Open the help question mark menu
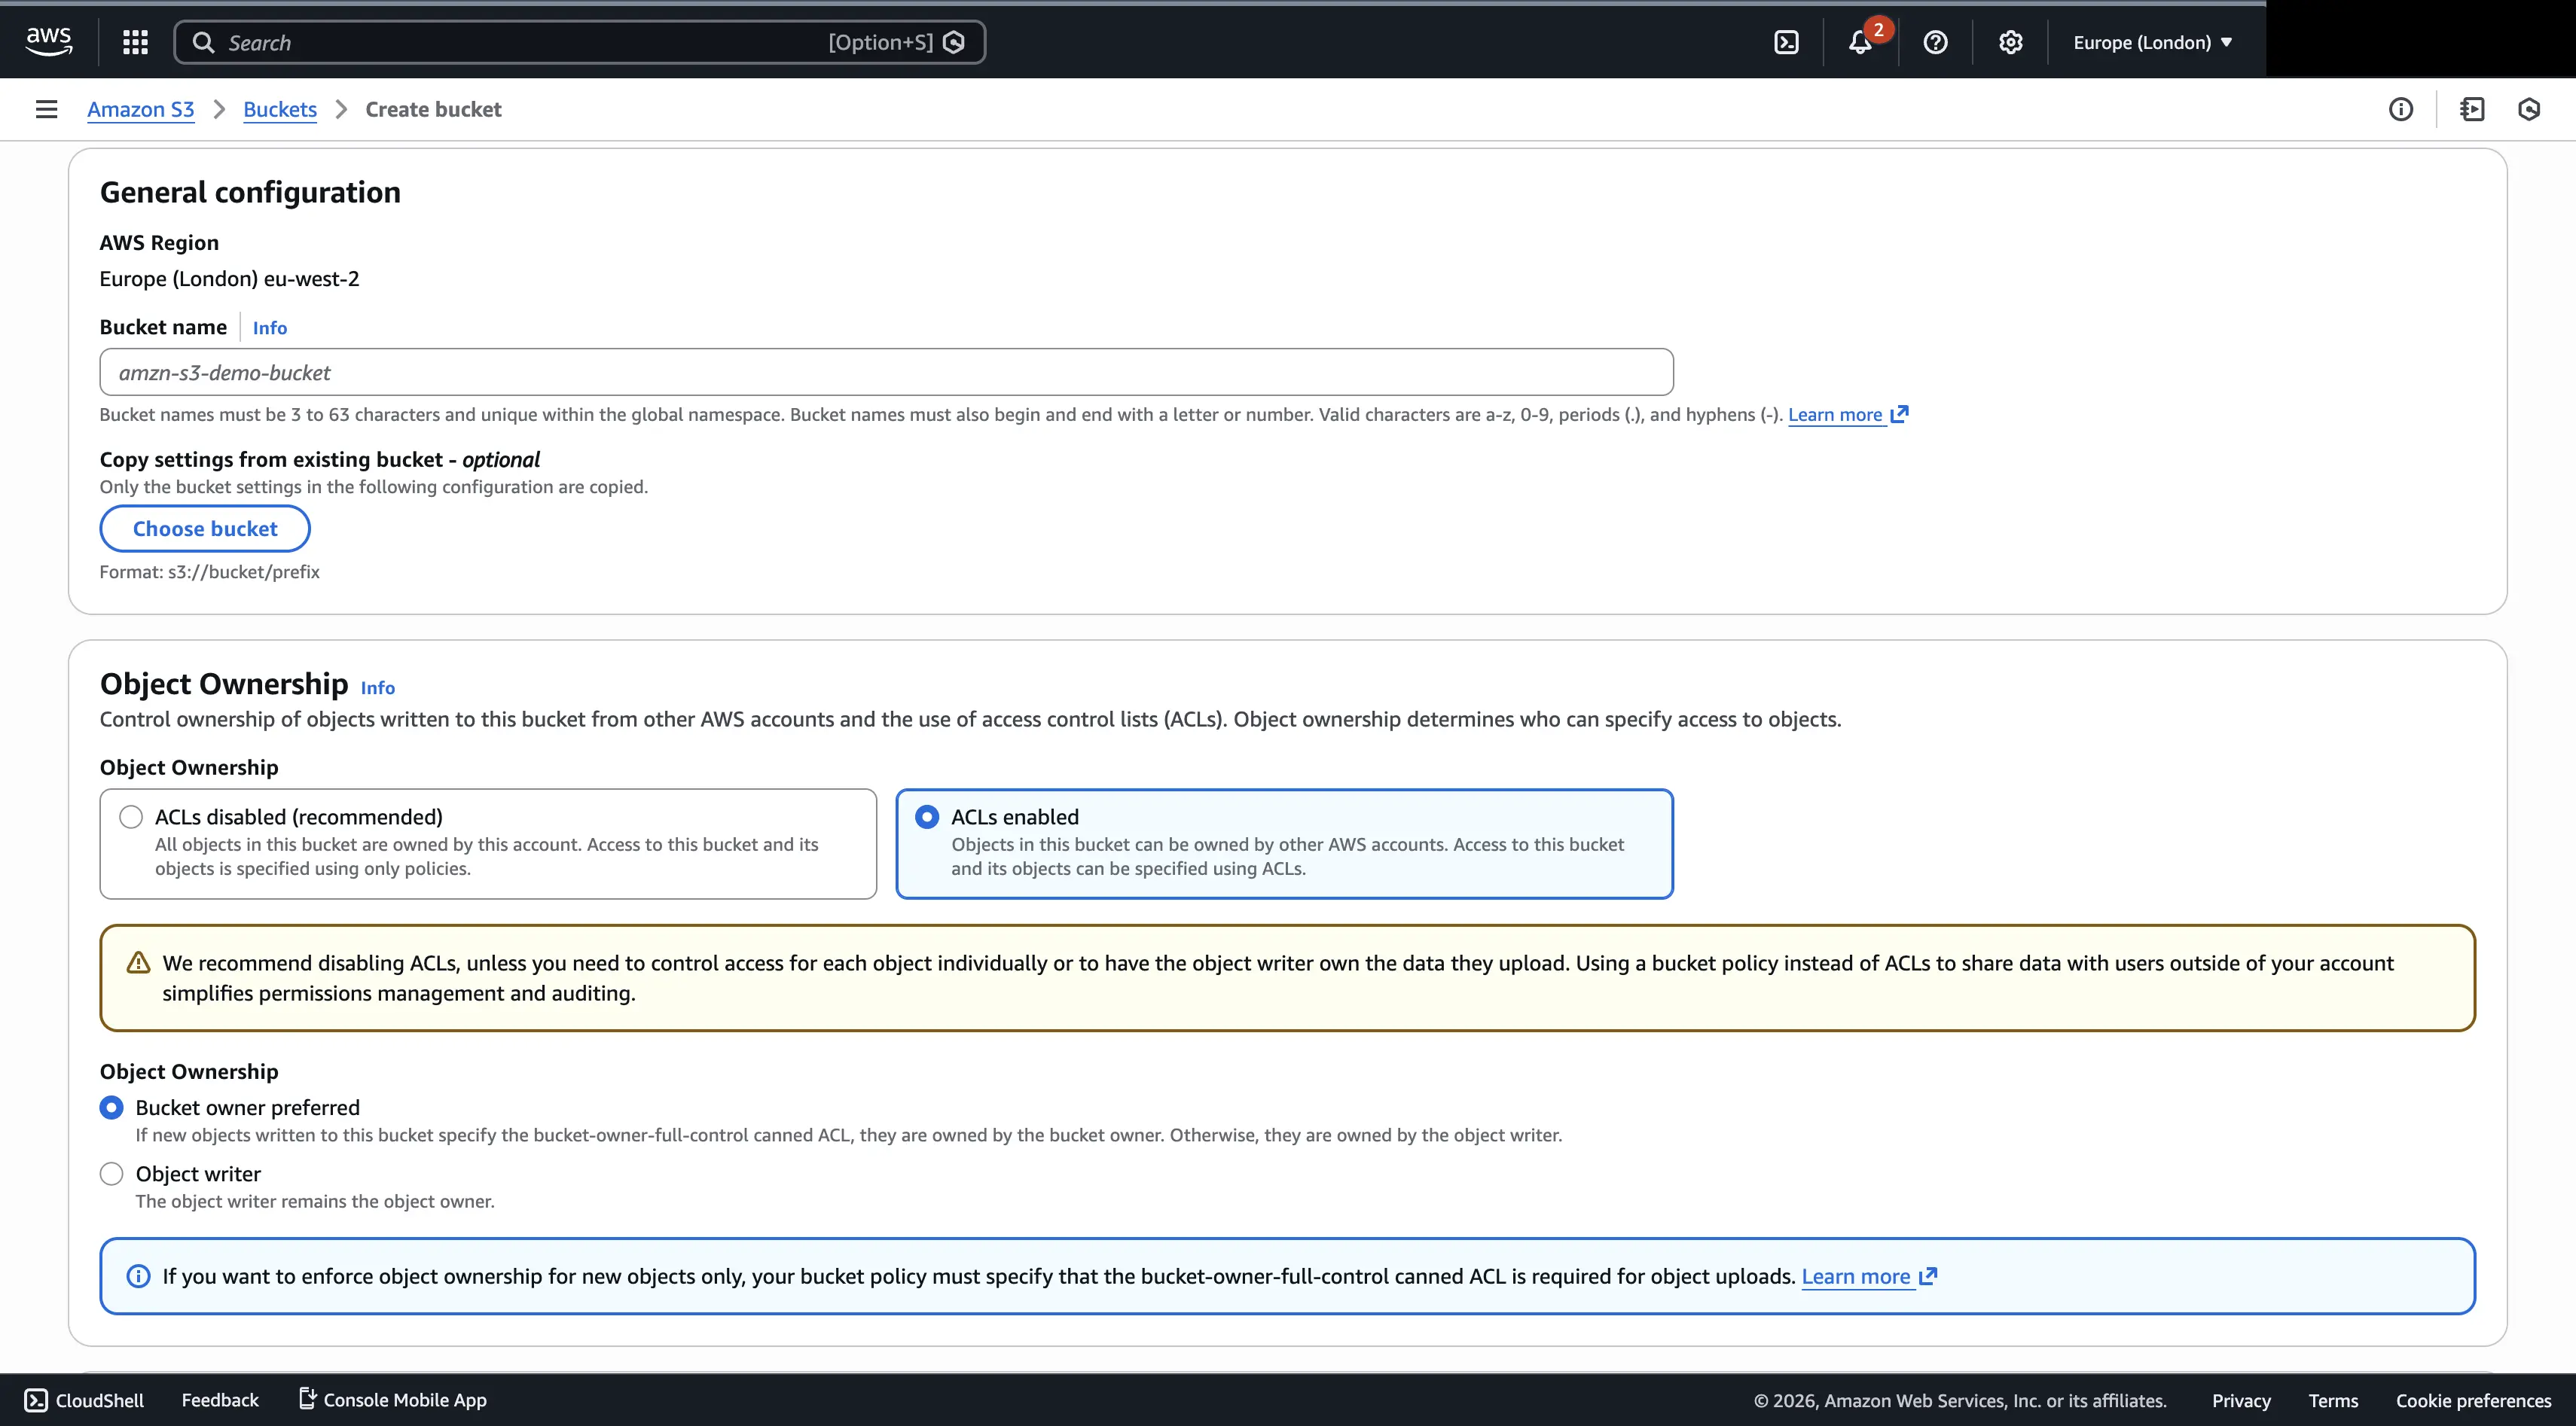The image size is (2576, 1426). click(x=1935, y=42)
